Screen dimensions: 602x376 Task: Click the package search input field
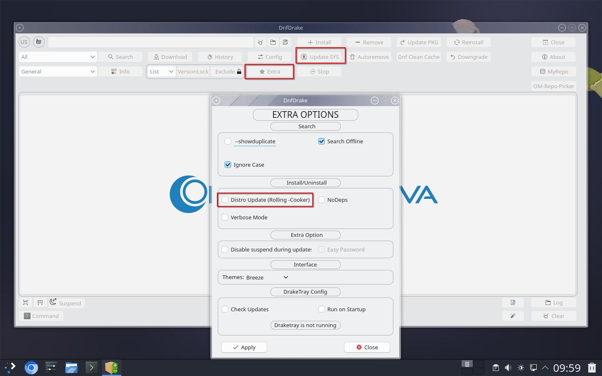[x=151, y=42]
